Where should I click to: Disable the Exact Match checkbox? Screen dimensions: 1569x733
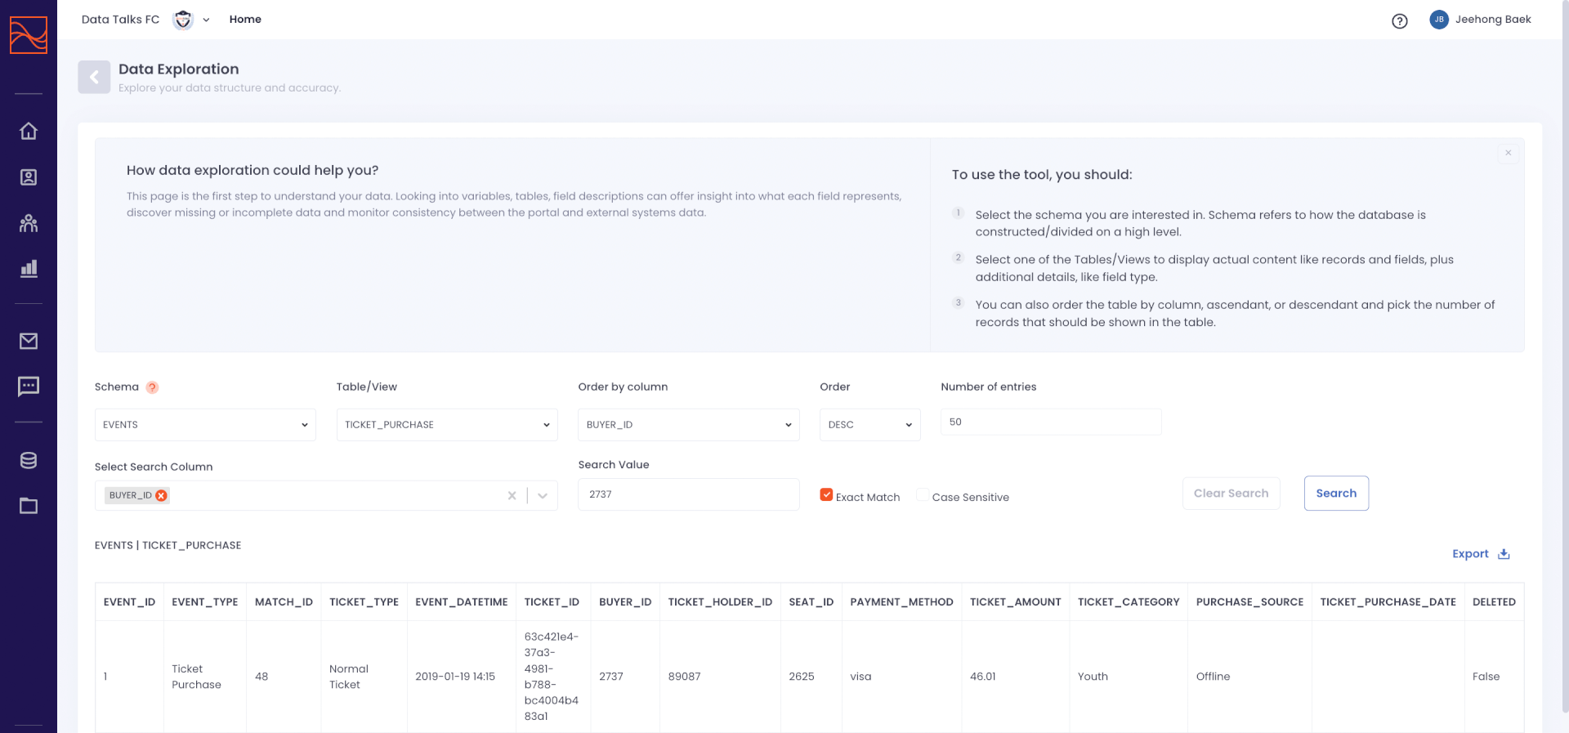point(826,495)
